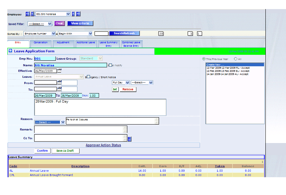Open calendar picker beside Effective date
The height and width of the screenshot is (195, 286).
click(59, 70)
